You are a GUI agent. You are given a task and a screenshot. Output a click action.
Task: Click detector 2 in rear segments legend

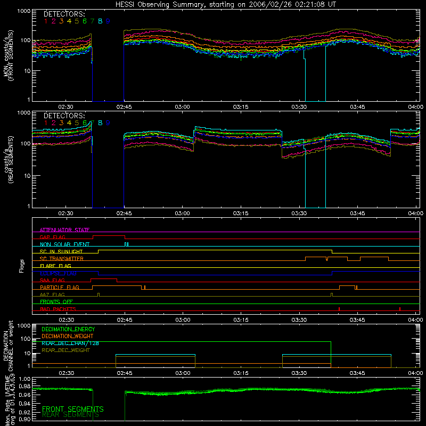click(x=54, y=123)
